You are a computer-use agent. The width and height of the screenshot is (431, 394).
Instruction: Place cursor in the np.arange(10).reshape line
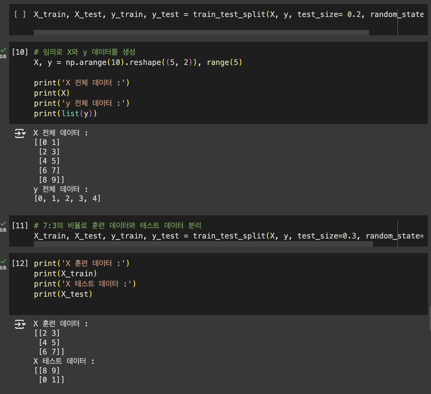138,63
